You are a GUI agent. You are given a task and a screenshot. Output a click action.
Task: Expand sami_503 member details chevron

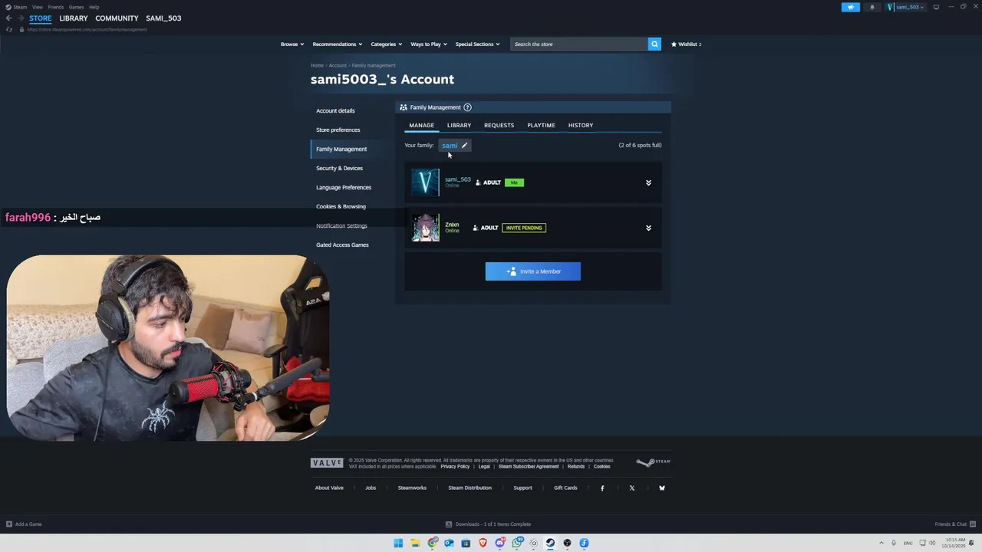pyautogui.click(x=648, y=182)
